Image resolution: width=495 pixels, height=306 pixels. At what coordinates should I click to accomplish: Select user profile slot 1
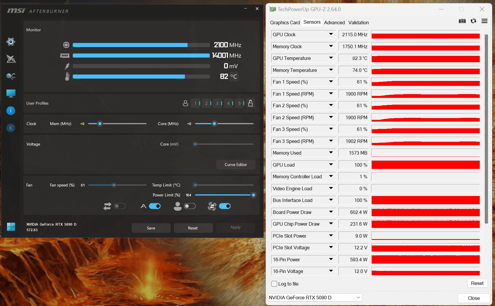pyautogui.click(x=196, y=103)
